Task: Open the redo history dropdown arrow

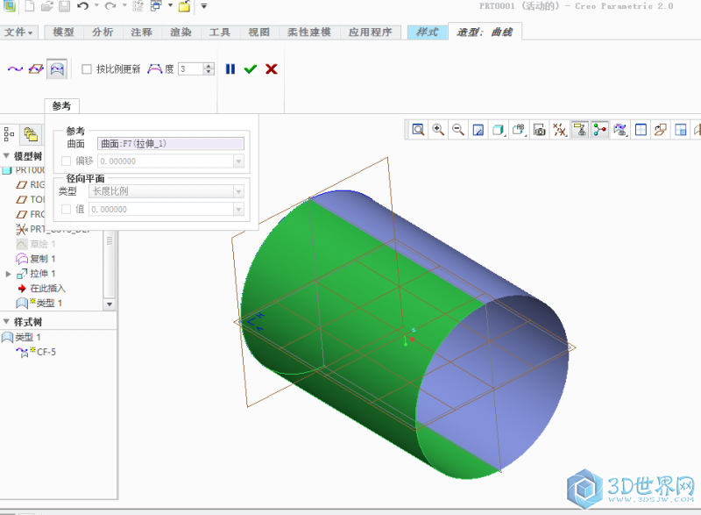Action: tap(124, 5)
